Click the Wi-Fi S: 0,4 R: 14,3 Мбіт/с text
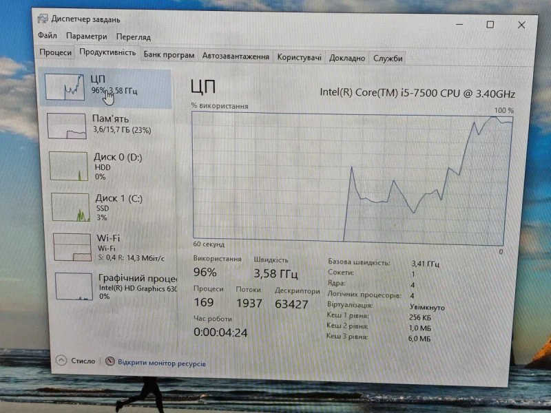 131,258
